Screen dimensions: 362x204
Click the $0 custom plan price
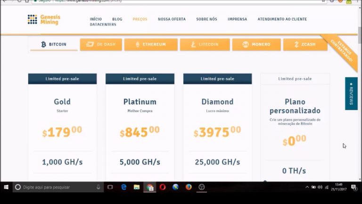pos(294,141)
